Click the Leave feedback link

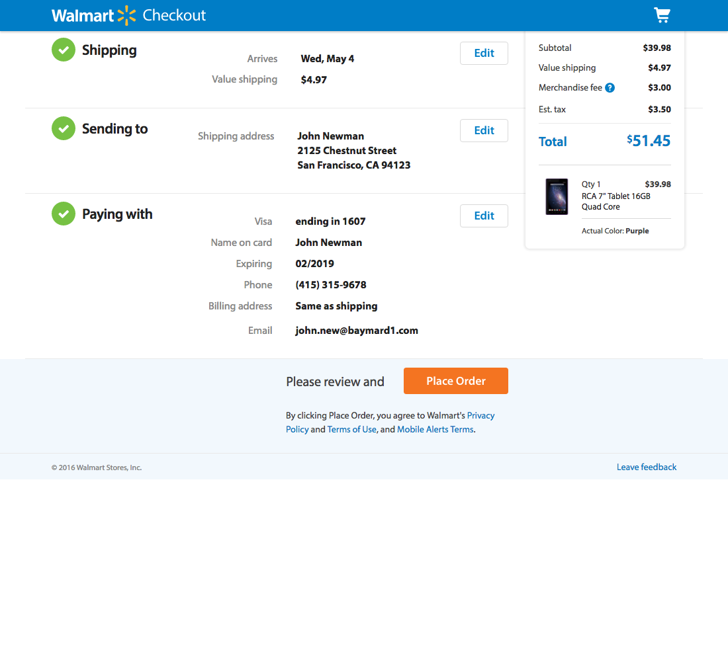[x=647, y=467]
